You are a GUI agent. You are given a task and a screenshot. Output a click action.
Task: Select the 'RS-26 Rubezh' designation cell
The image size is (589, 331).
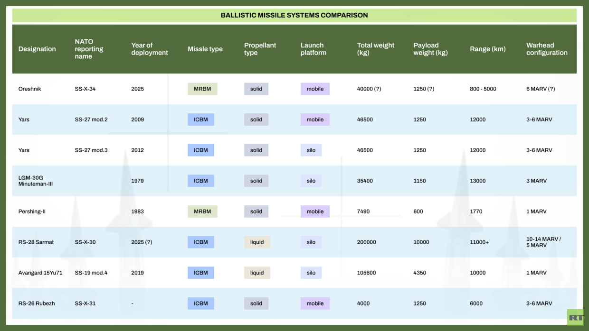tap(37, 303)
